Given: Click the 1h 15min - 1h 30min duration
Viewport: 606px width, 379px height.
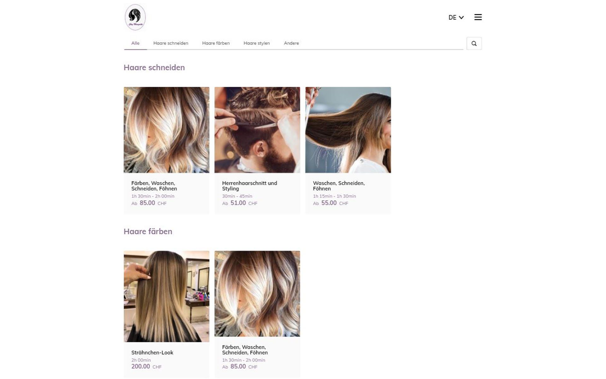Looking at the screenshot, I should click(334, 196).
